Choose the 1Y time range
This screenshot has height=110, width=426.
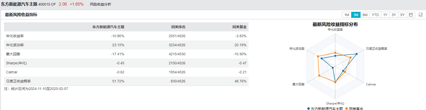tap(385, 15)
